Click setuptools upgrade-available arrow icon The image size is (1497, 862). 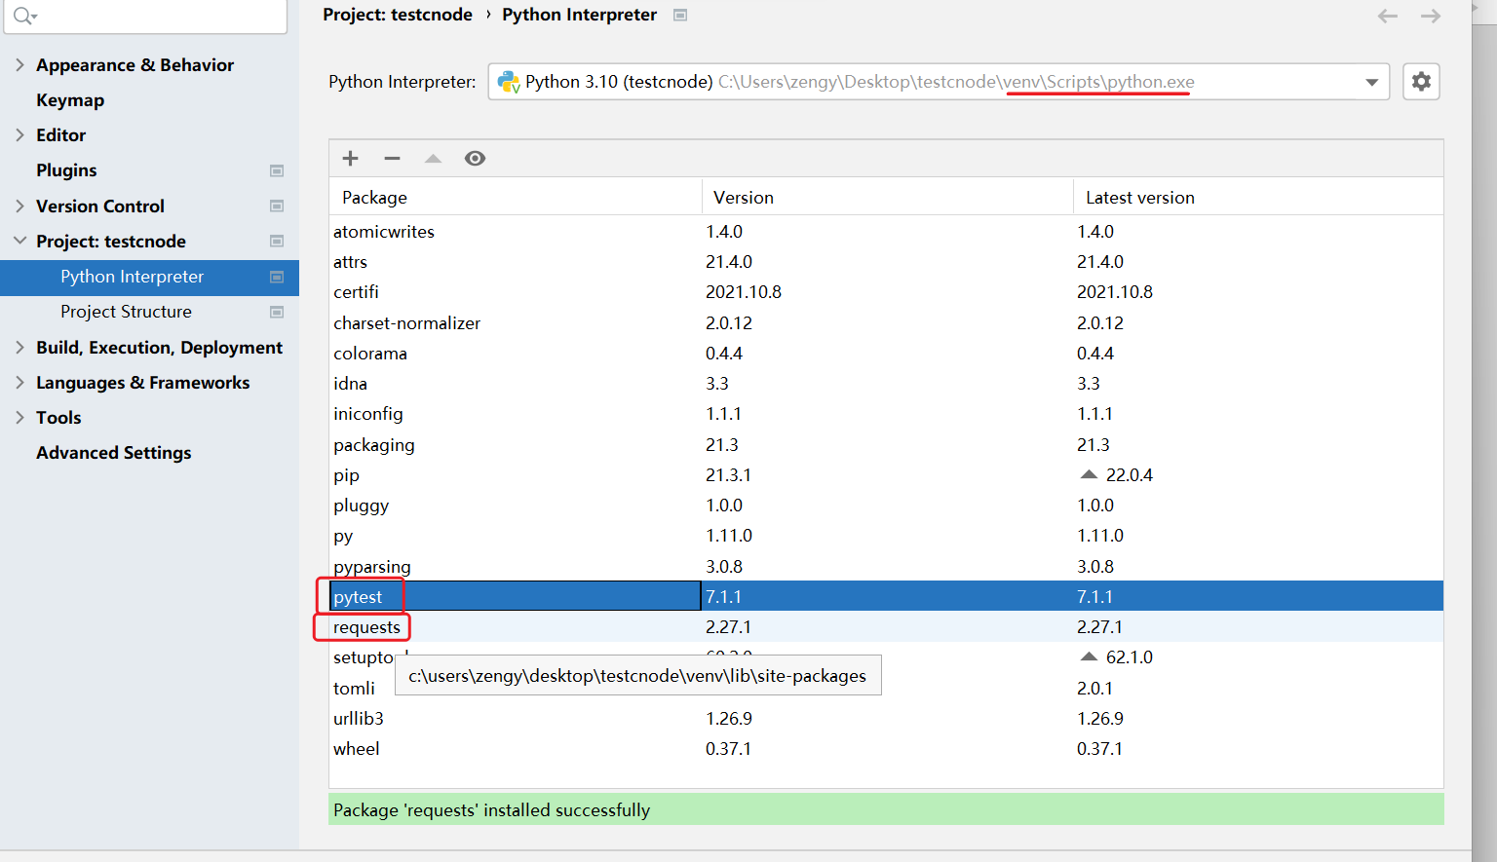(x=1089, y=656)
